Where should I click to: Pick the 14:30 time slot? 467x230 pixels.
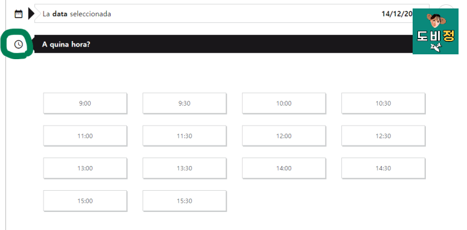tap(383, 168)
